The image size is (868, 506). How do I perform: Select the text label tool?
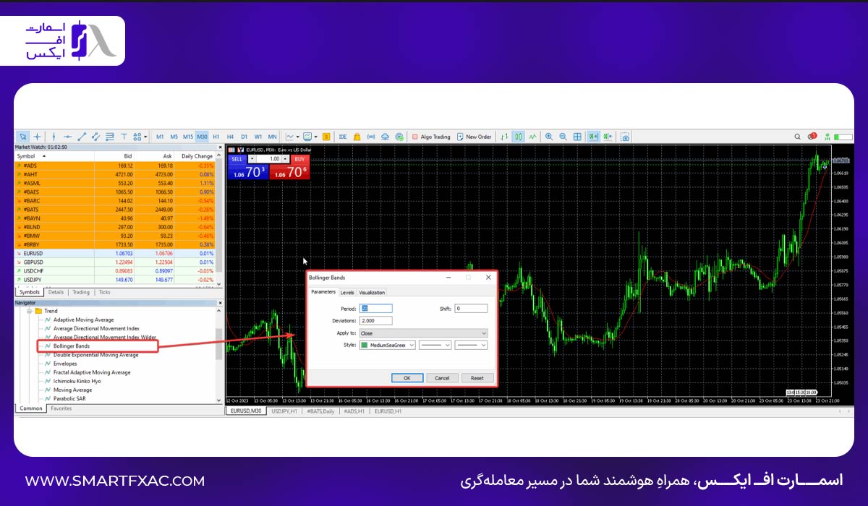click(x=124, y=137)
